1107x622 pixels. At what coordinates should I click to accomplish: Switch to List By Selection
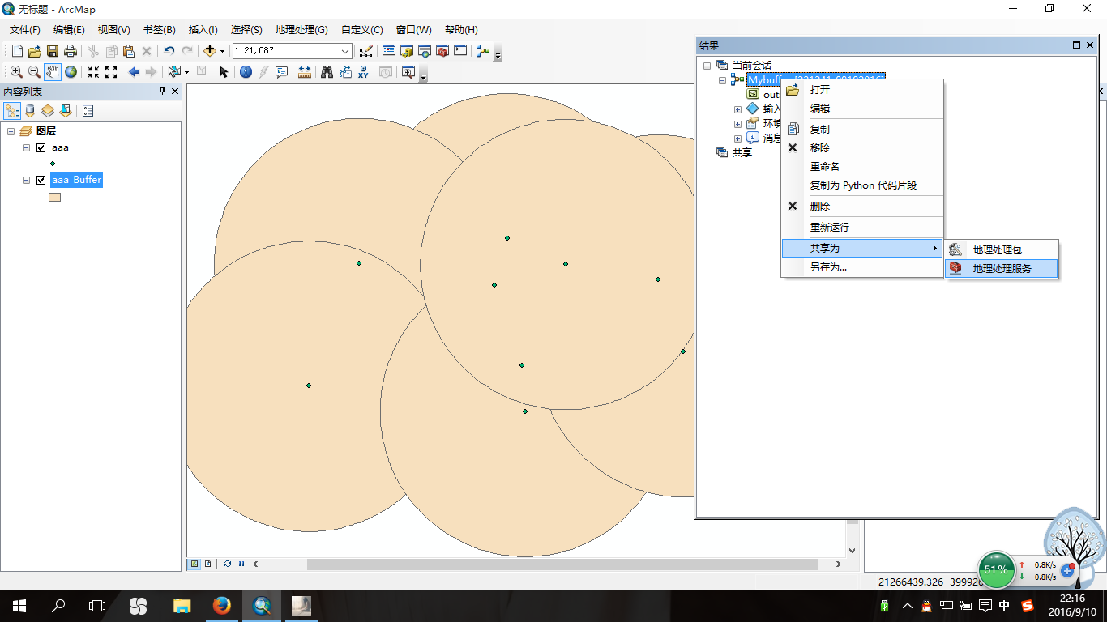pyautogui.click(x=66, y=111)
